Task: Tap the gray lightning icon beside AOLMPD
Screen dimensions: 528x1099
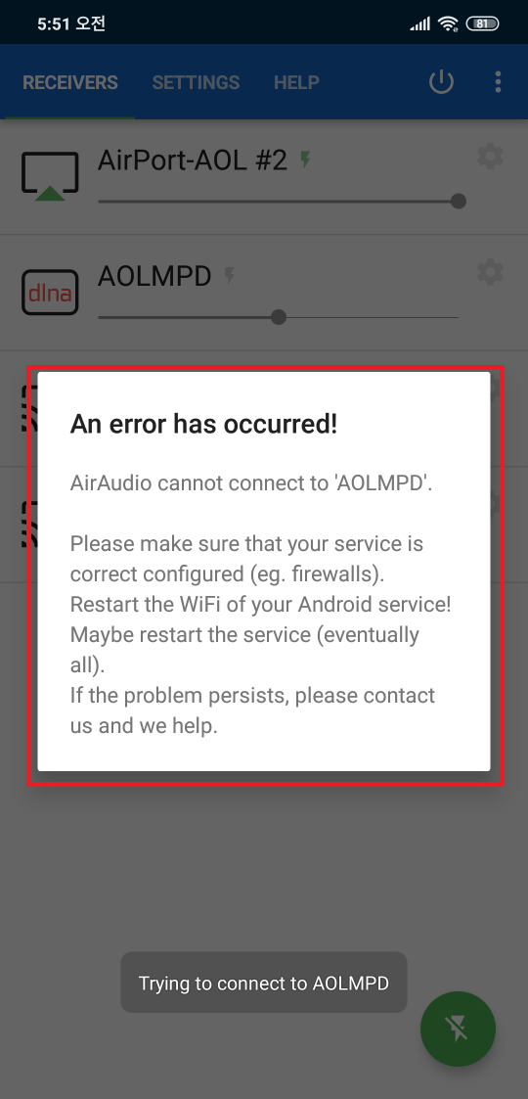Action: tap(230, 276)
